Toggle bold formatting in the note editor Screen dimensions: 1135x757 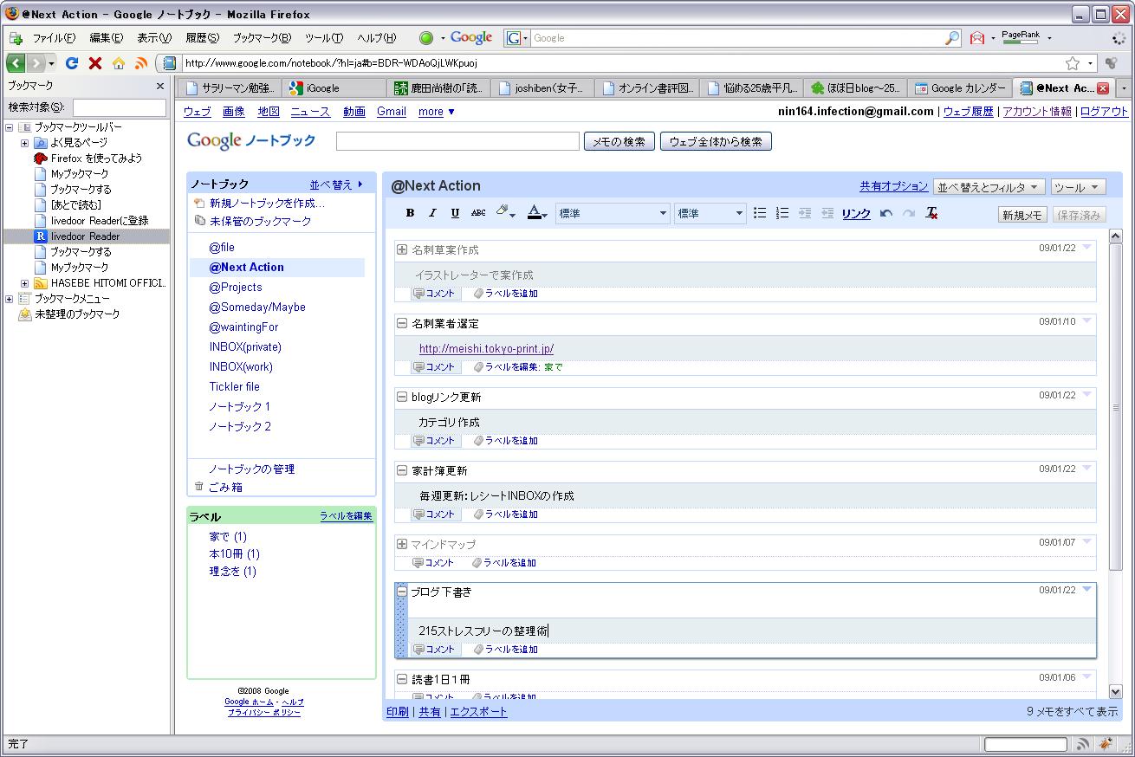pos(410,213)
